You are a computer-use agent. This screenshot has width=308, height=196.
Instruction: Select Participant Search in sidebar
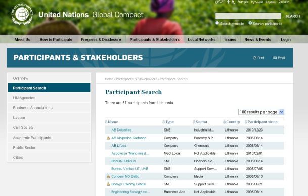point(49,88)
